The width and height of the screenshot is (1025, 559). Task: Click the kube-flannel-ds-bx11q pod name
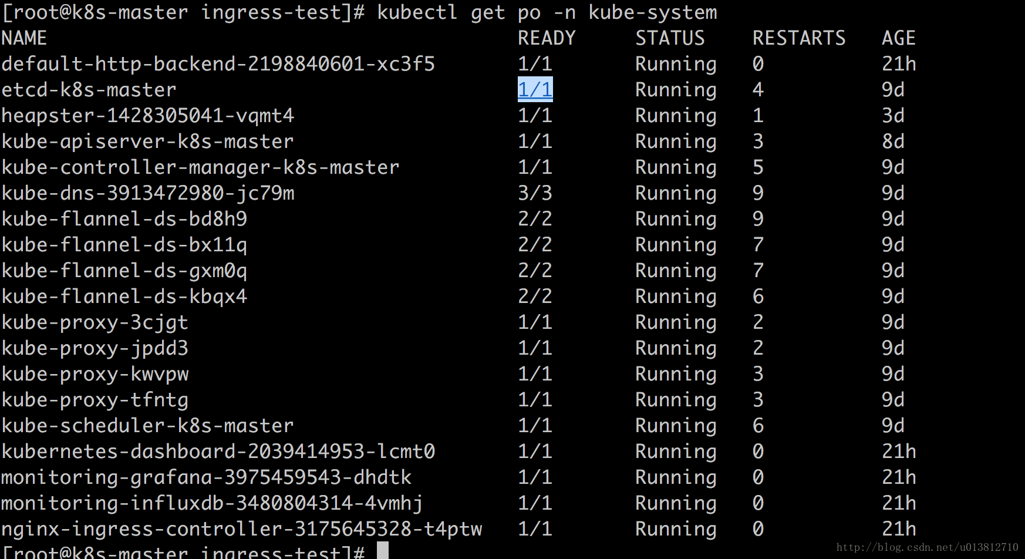pos(124,245)
